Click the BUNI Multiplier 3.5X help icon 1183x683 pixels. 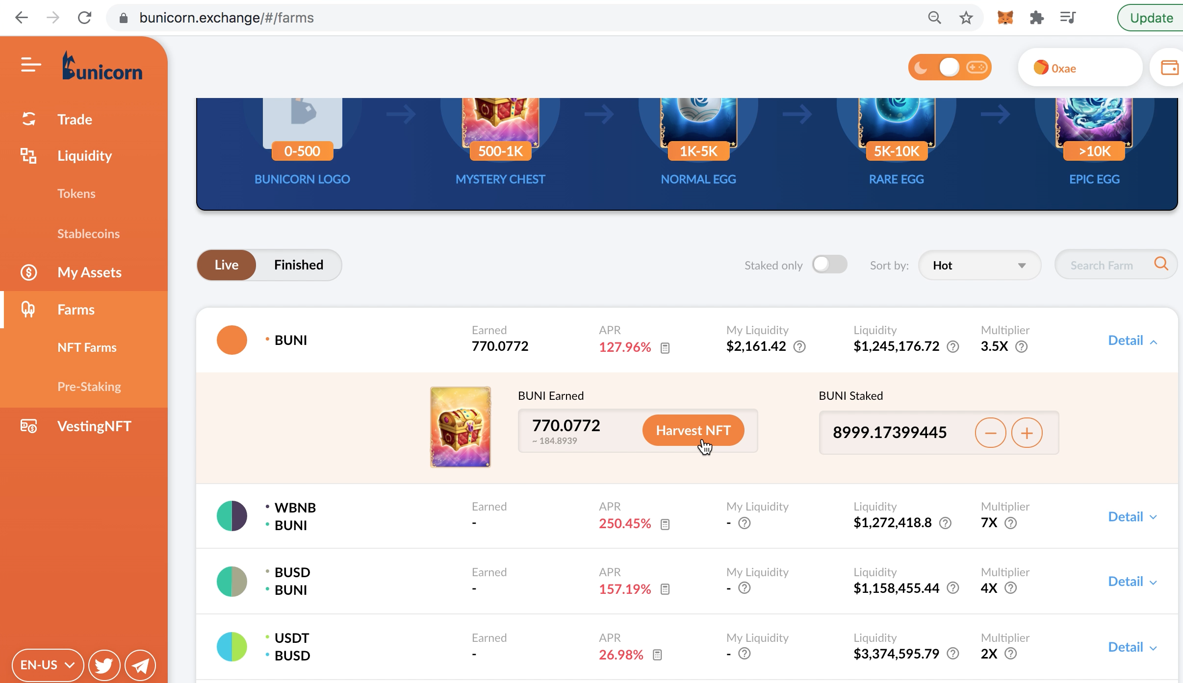[1021, 347]
